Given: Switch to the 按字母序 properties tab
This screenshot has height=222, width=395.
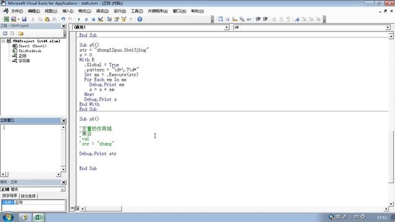Looking at the screenshot, I should point(10,196).
